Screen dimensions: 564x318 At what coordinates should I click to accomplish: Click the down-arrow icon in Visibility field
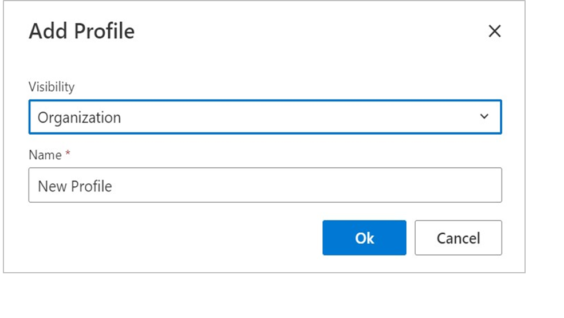pyautogui.click(x=484, y=117)
